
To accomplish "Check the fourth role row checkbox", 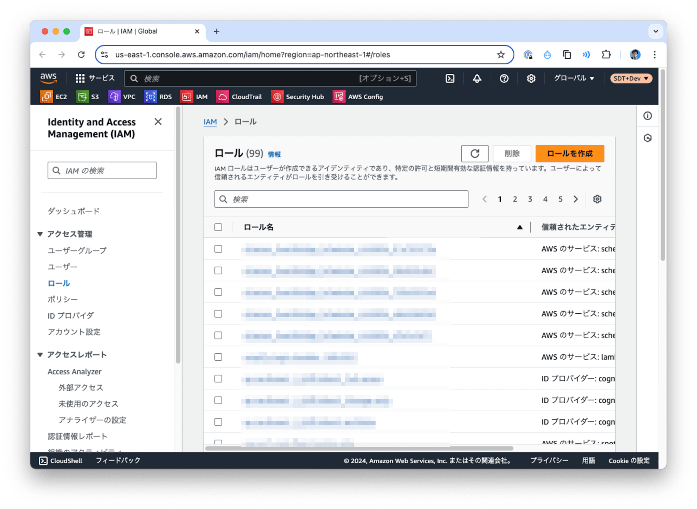I will 218,314.
